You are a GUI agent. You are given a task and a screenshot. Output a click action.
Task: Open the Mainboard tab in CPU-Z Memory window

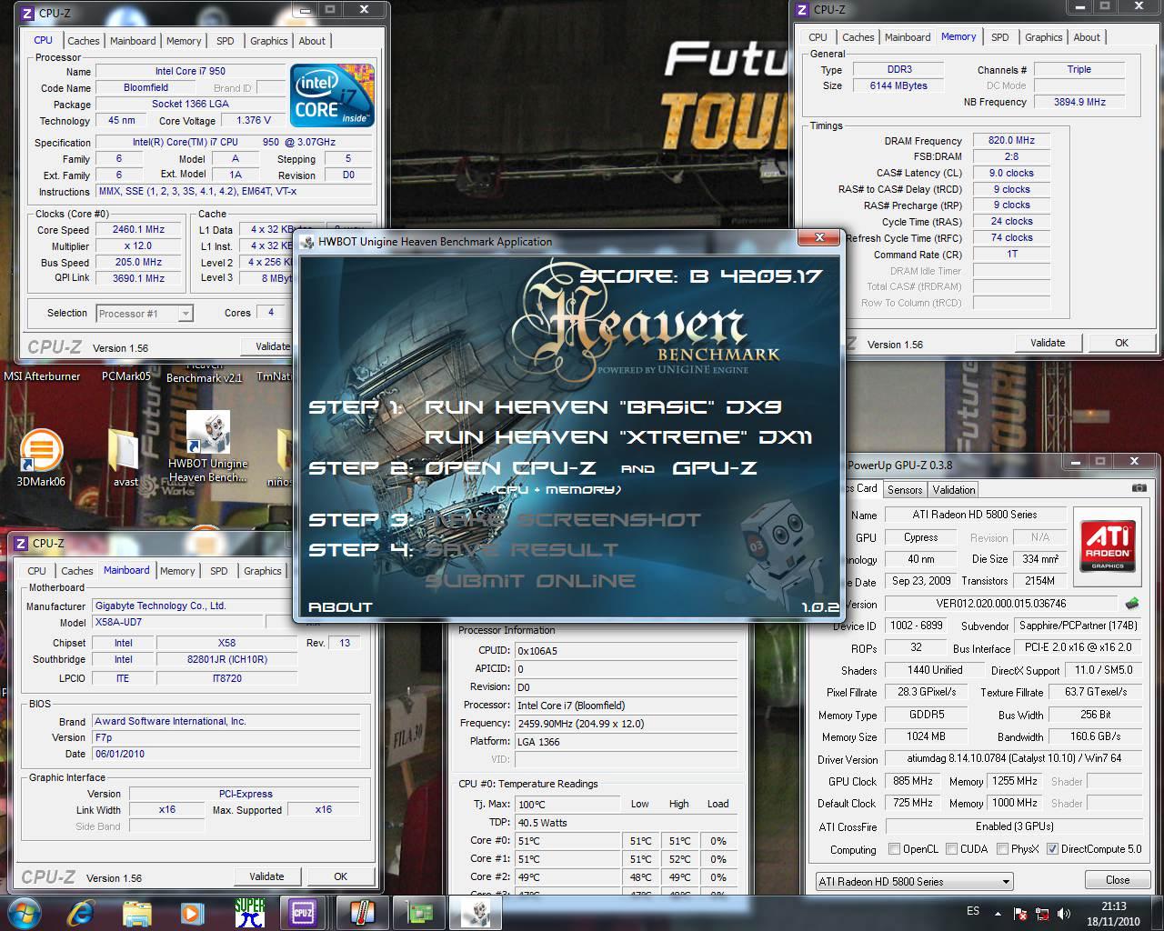(x=908, y=37)
